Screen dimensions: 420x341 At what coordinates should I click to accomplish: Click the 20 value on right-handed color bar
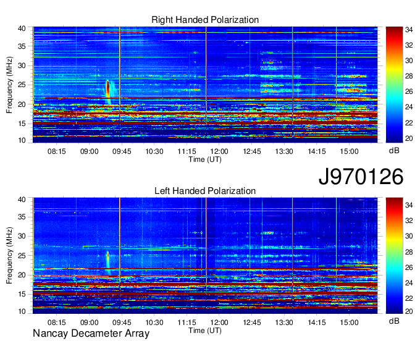(x=409, y=138)
